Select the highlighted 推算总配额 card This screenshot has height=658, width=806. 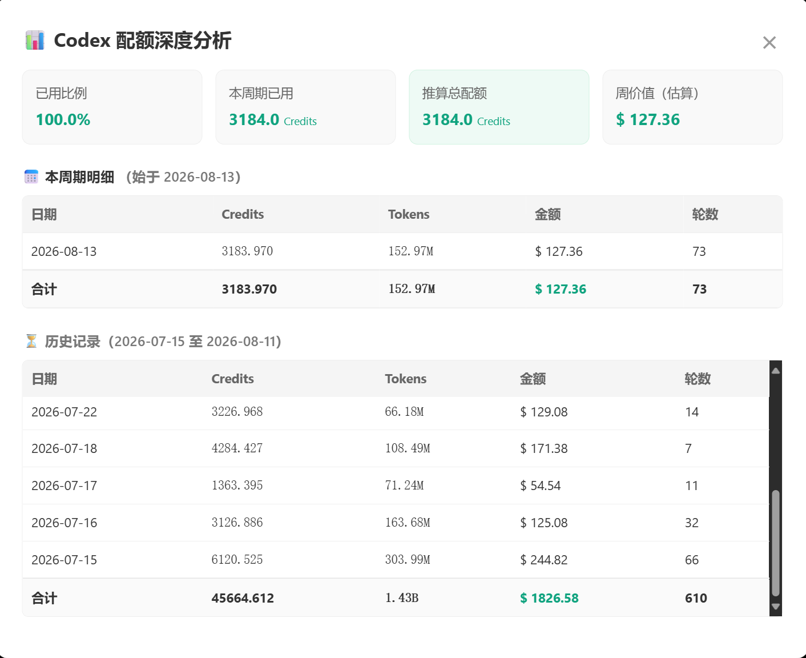[x=499, y=107]
